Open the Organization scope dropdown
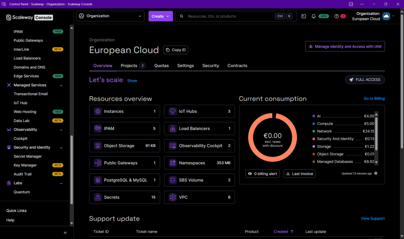Image resolution: width=404 pixels, height=239 pixels. tap(110, 16)
